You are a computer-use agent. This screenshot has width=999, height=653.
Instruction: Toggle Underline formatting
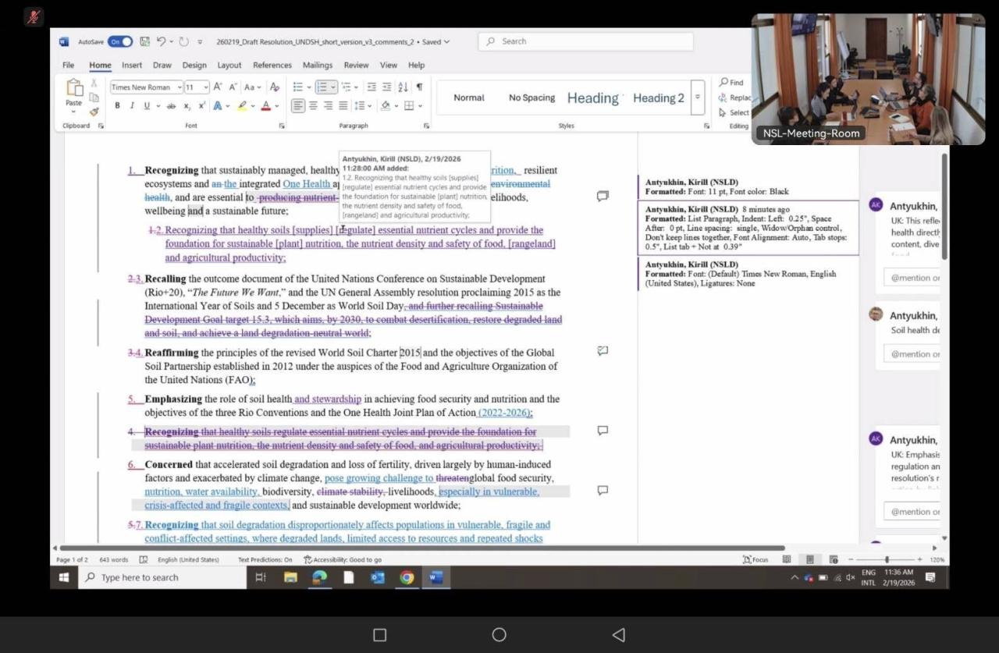(x=146, y=106)
